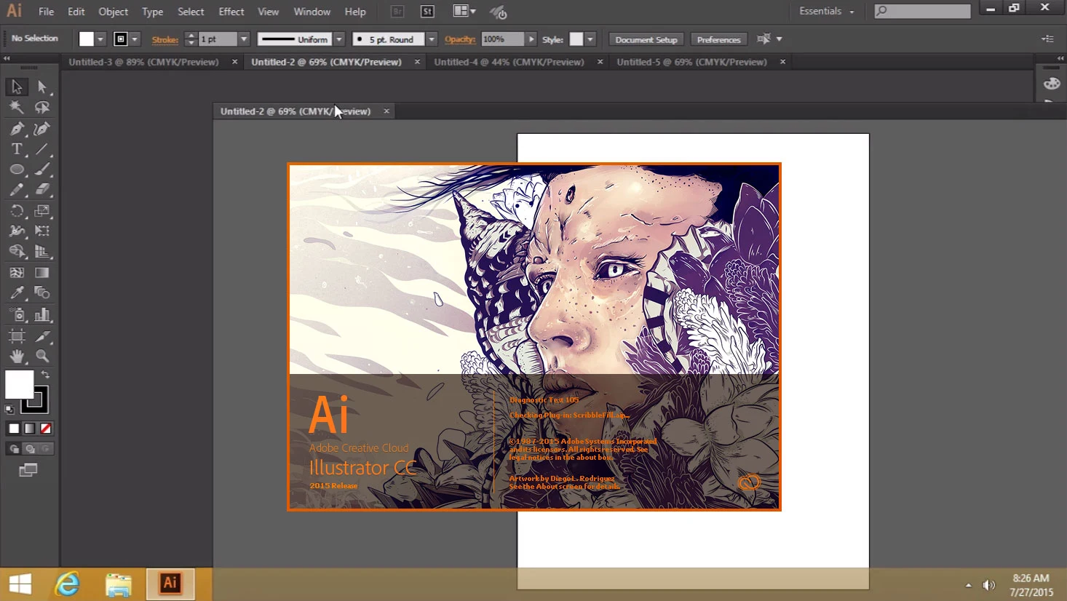Switch to the Untitled-4 document tab

coord(509,62)
